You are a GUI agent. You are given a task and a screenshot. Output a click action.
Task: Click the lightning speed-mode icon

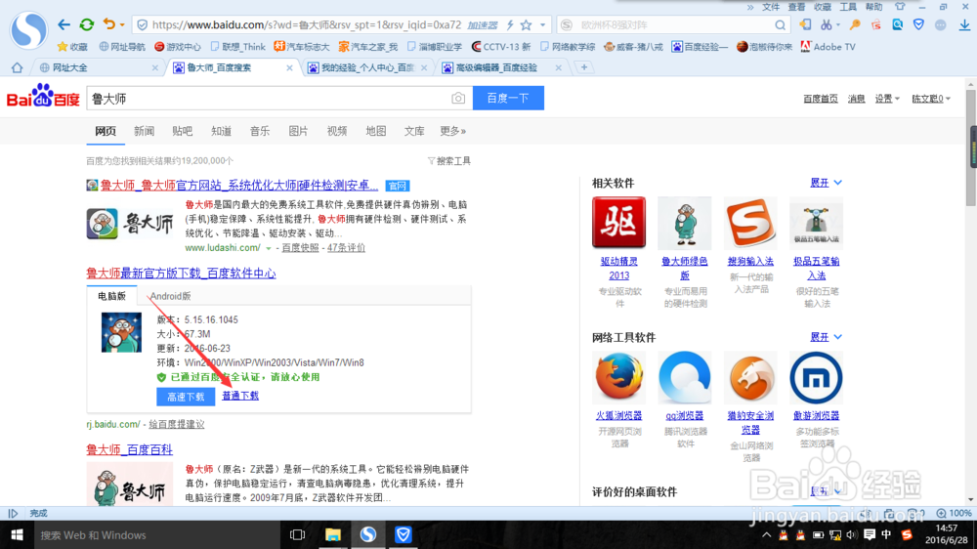click(510, 25)
